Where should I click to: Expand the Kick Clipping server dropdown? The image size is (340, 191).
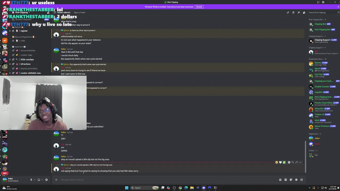point(23,12)
